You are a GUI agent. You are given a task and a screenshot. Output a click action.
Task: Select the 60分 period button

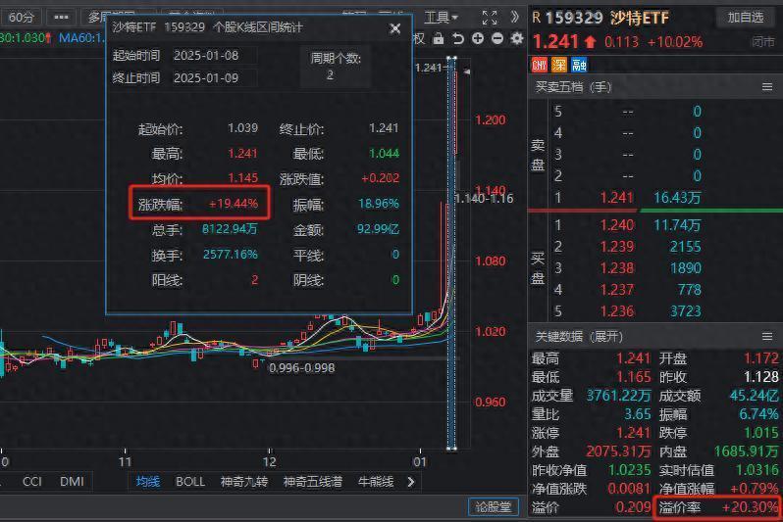click(21, 18)
